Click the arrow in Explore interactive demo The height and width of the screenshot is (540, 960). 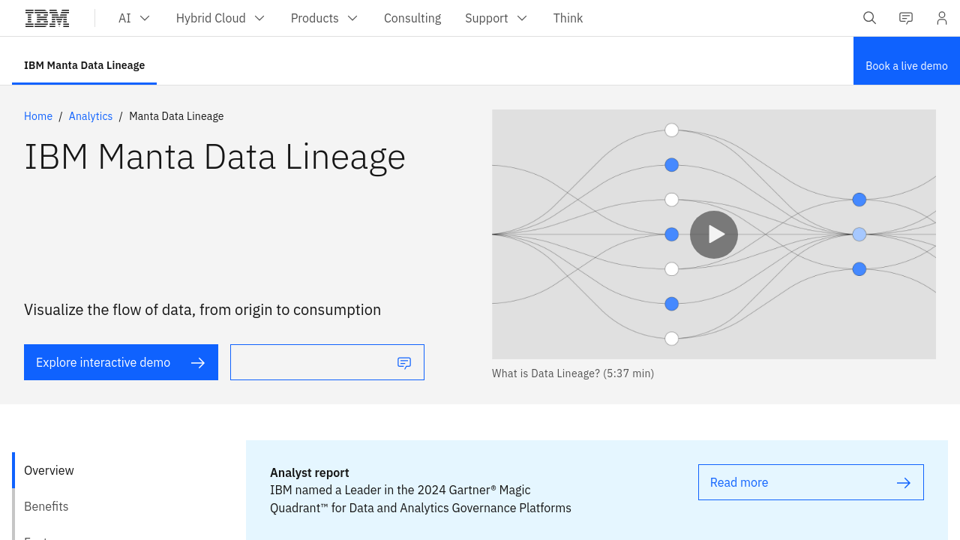[x=198, y=363]
